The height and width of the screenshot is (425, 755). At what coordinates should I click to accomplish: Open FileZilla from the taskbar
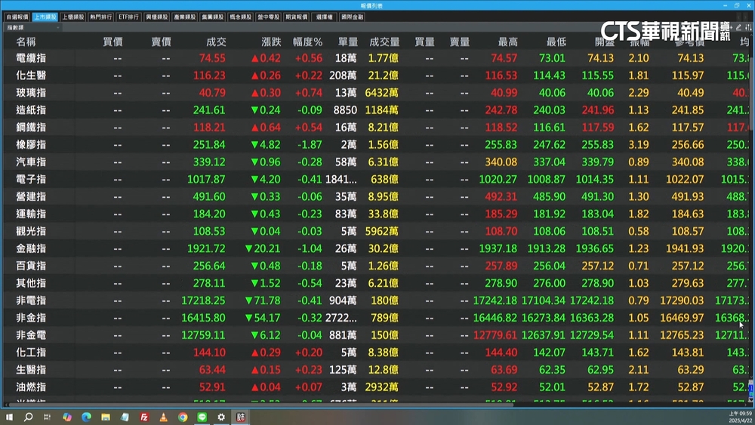[144, 417]
